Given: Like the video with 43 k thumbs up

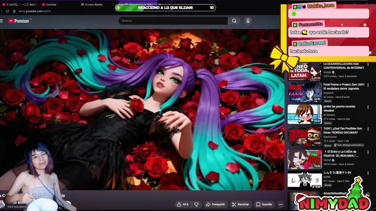Looking at the screenshot, I should point(182,204).
